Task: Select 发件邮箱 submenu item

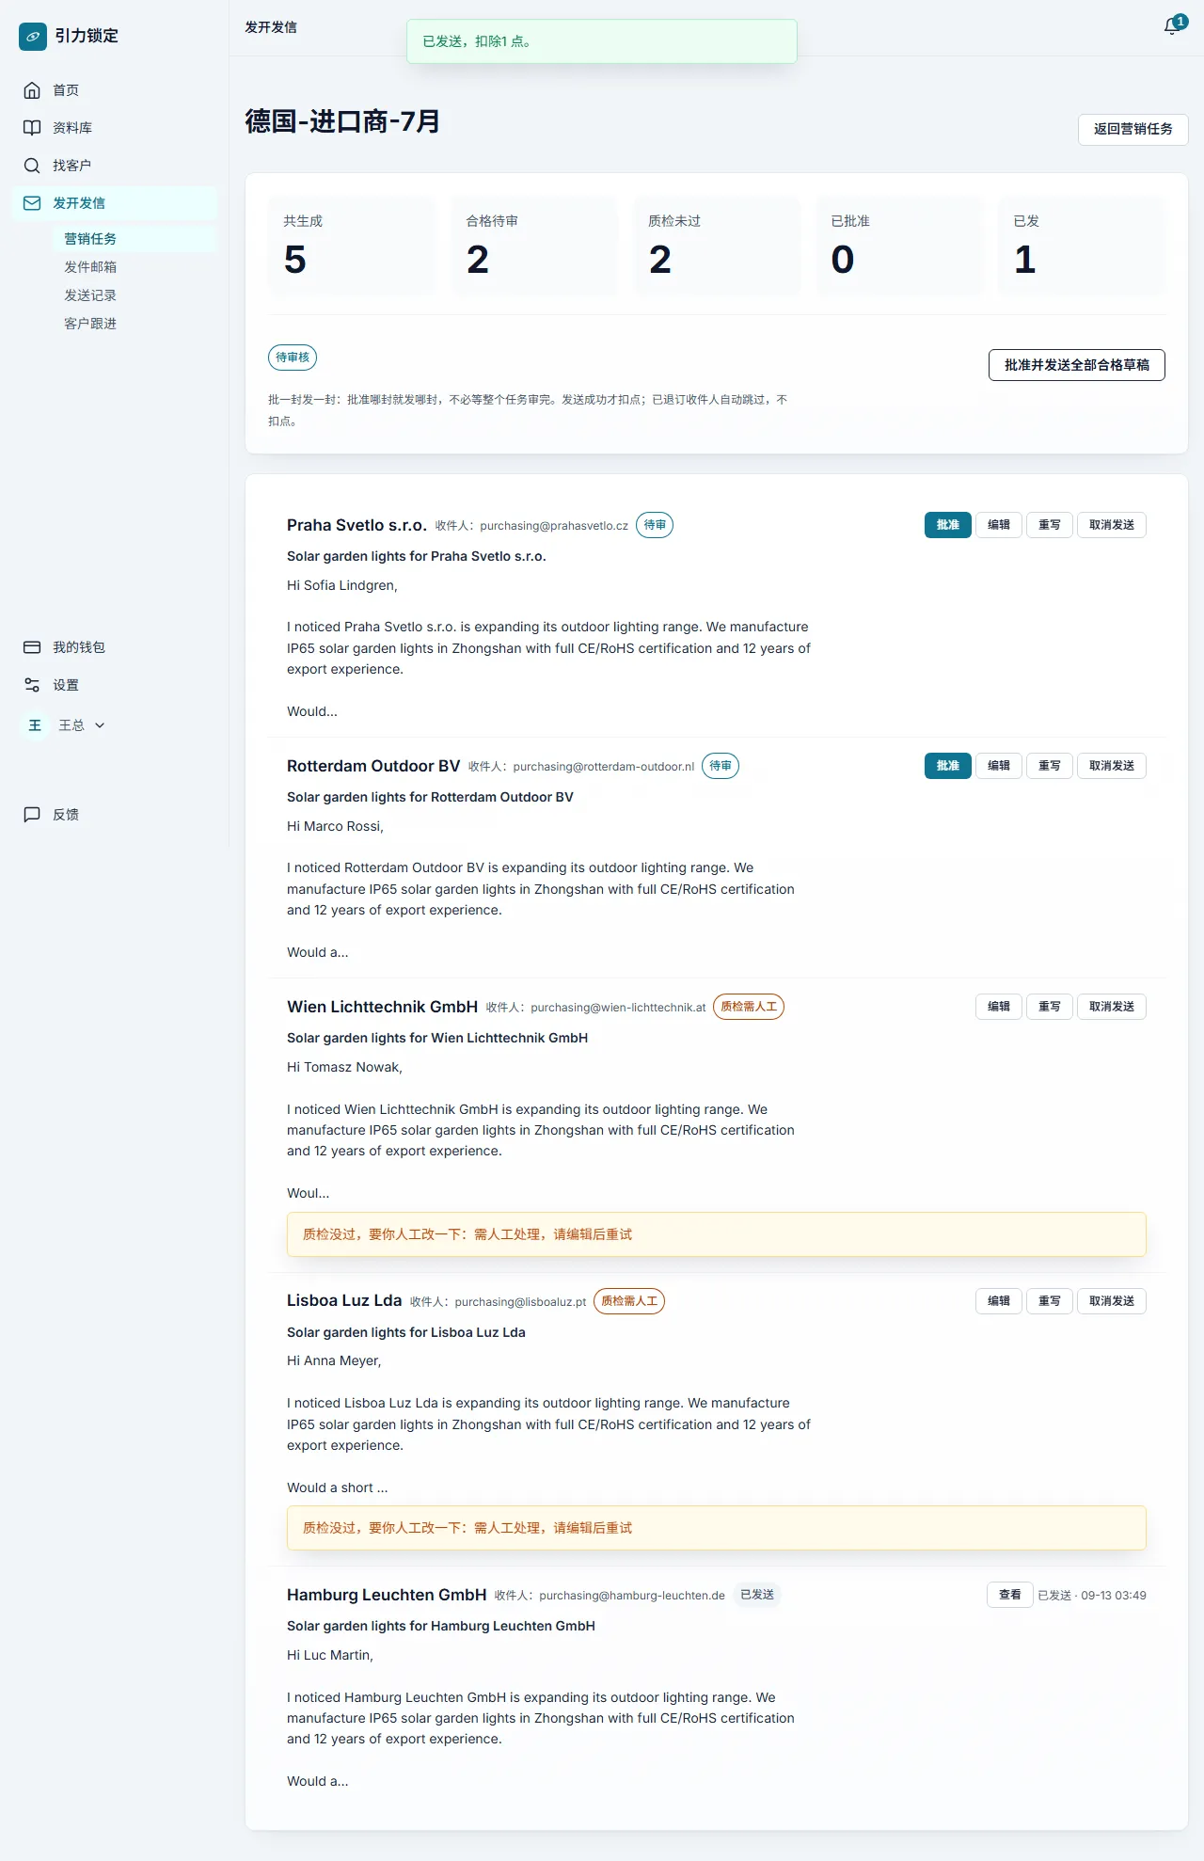Action: pyautogui.click(x=90, y=267)
